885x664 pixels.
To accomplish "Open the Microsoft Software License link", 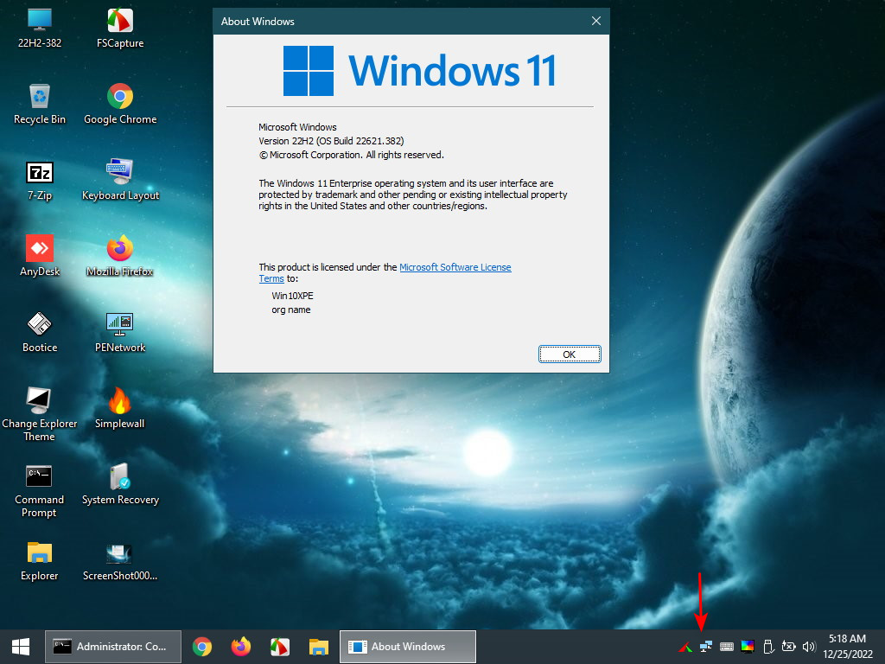I will tap(455, 267).
